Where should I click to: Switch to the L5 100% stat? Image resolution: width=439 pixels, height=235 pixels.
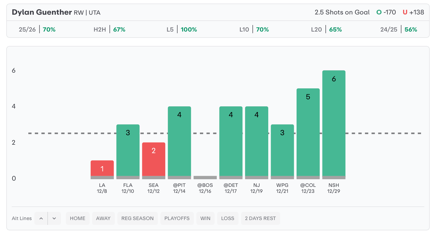point(182,29)
